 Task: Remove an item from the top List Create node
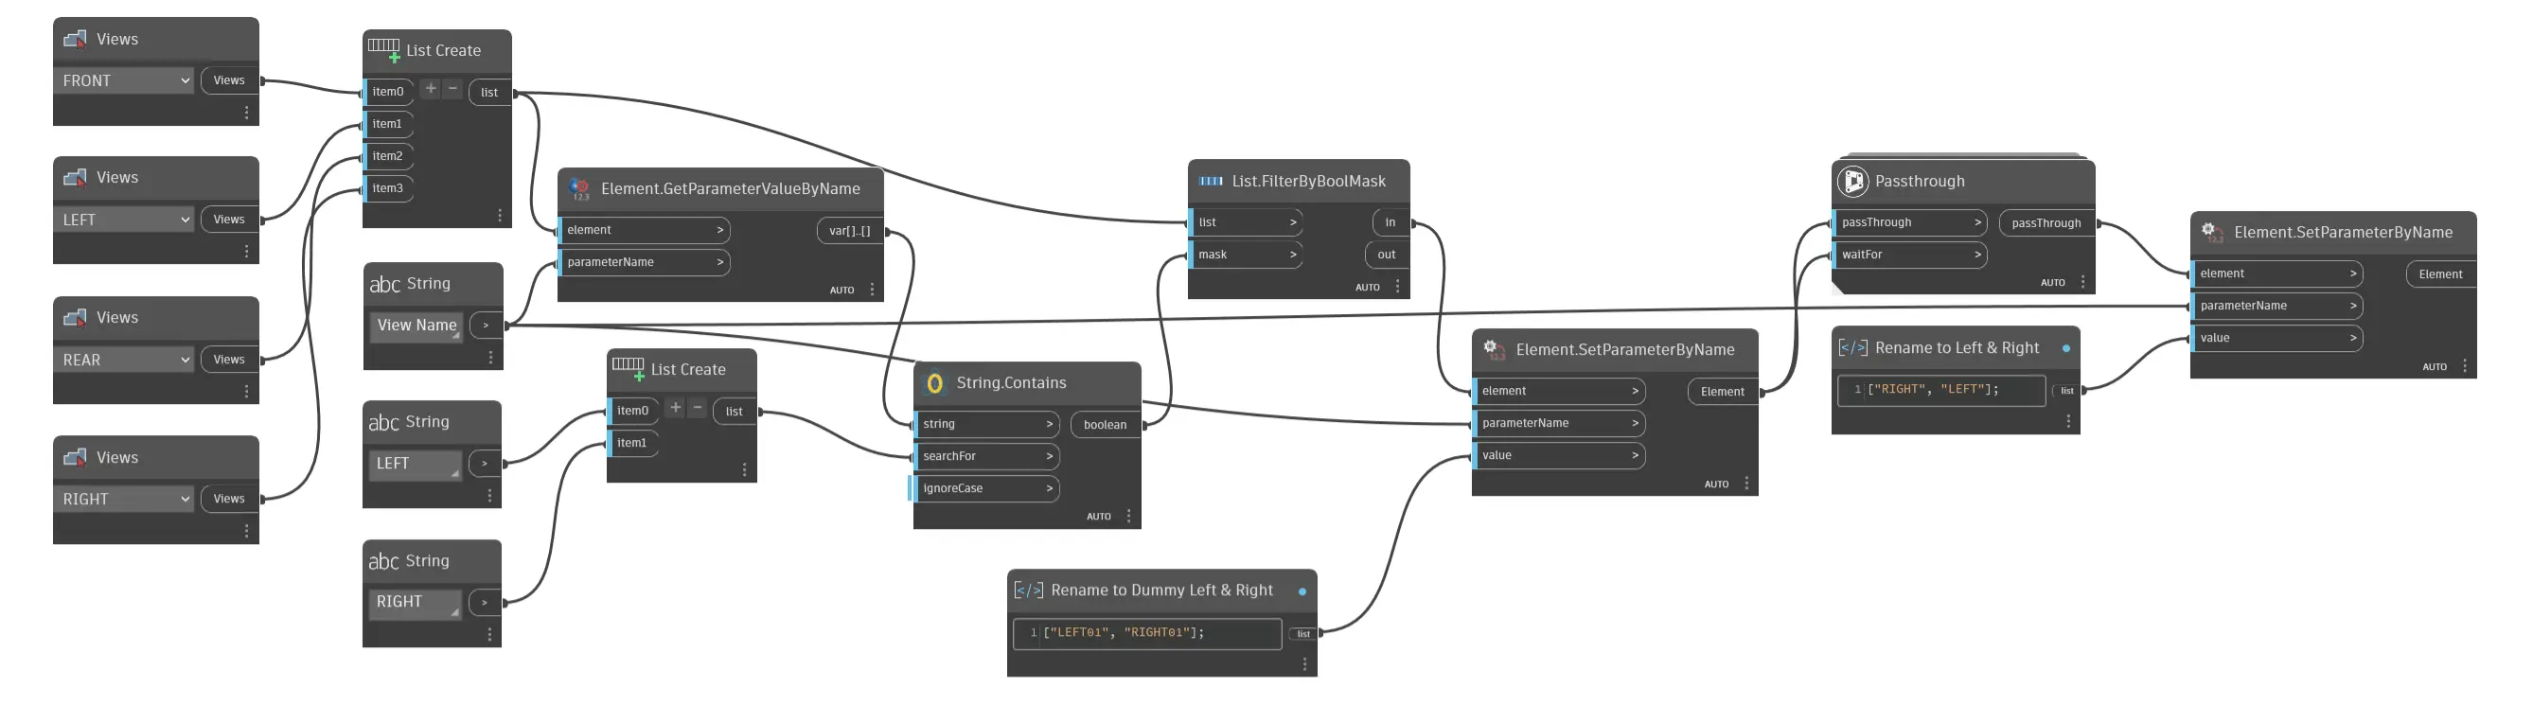[452, 89]
